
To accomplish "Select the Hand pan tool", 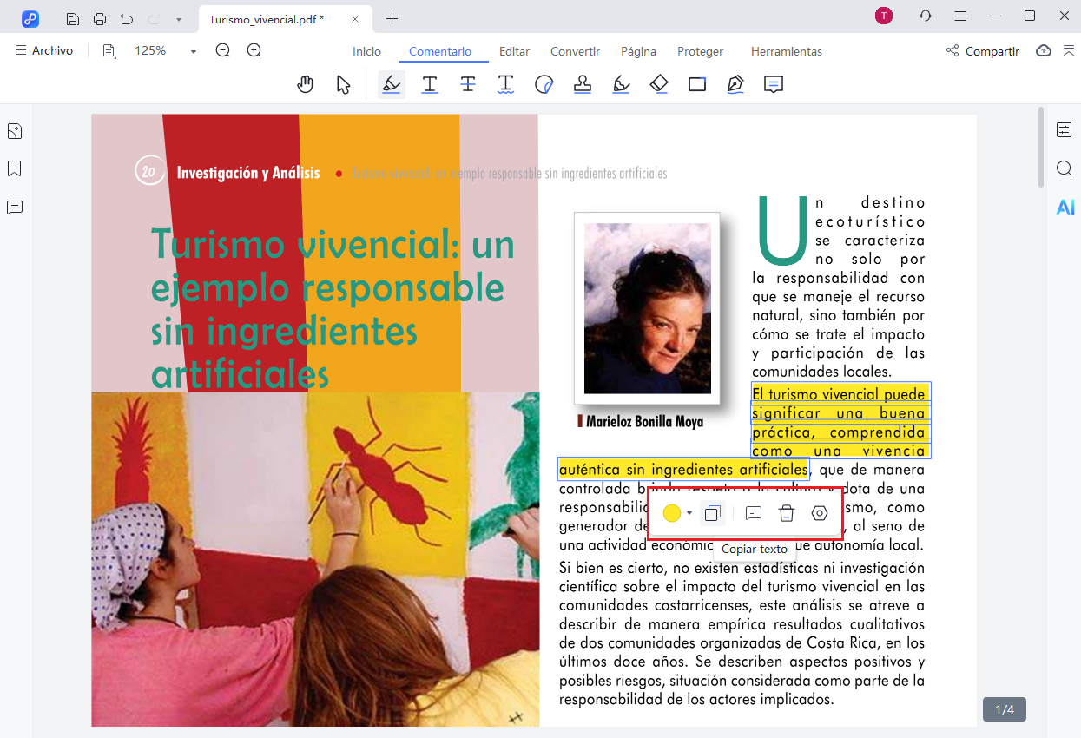I will 305,84.
